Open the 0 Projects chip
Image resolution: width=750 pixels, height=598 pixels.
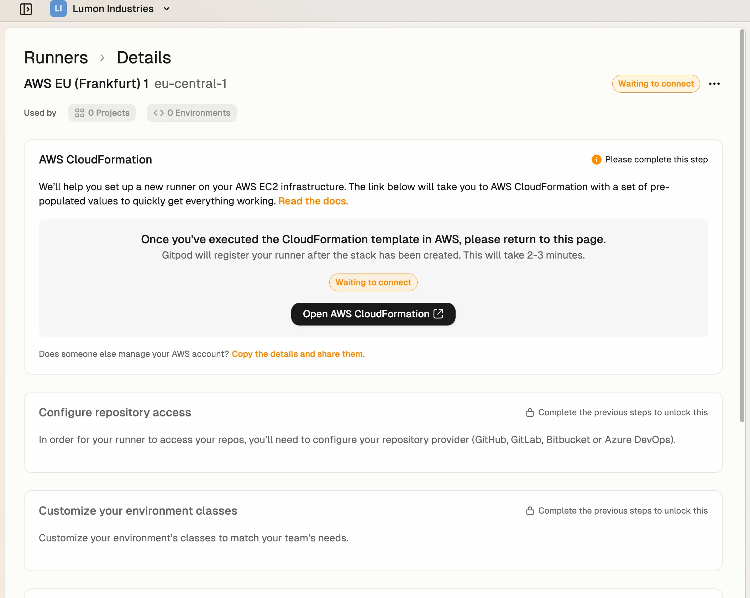coord(102,113)
